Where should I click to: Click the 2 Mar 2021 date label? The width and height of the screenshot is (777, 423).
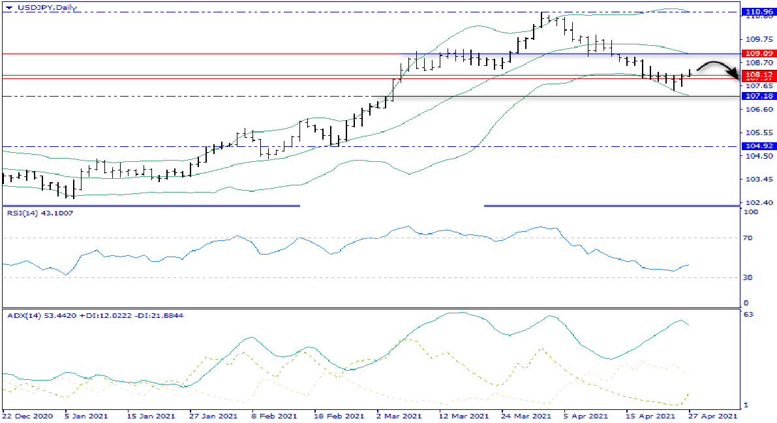(397, 415)
